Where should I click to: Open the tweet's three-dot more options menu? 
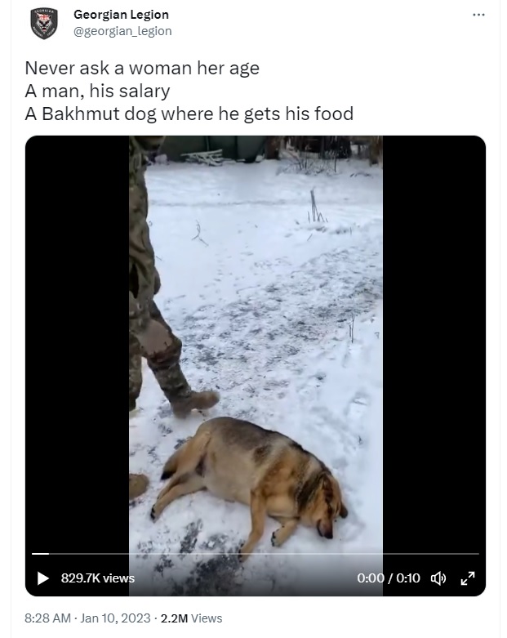478,15
